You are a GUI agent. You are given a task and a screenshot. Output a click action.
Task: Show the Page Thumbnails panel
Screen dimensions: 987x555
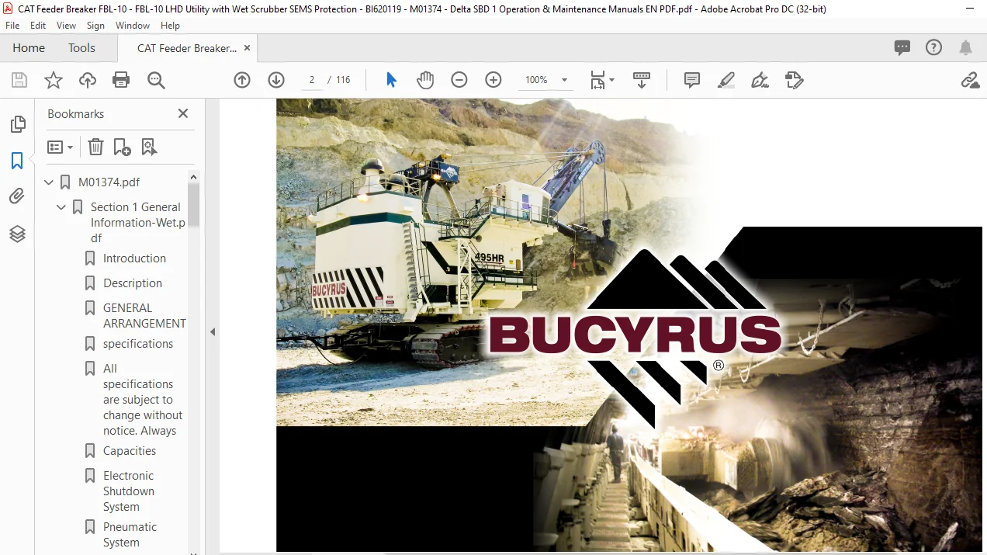pos(17,124)
